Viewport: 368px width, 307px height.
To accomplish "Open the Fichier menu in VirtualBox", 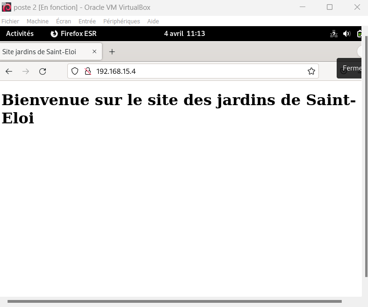I will point(10,21).
